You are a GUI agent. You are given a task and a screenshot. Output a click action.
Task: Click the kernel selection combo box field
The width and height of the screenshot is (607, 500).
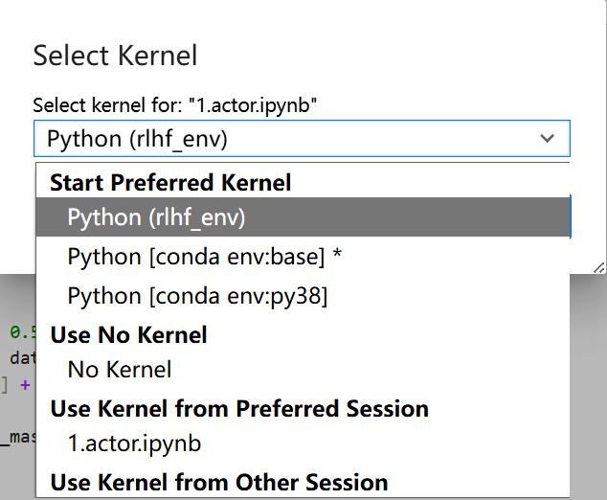point(287,139)
